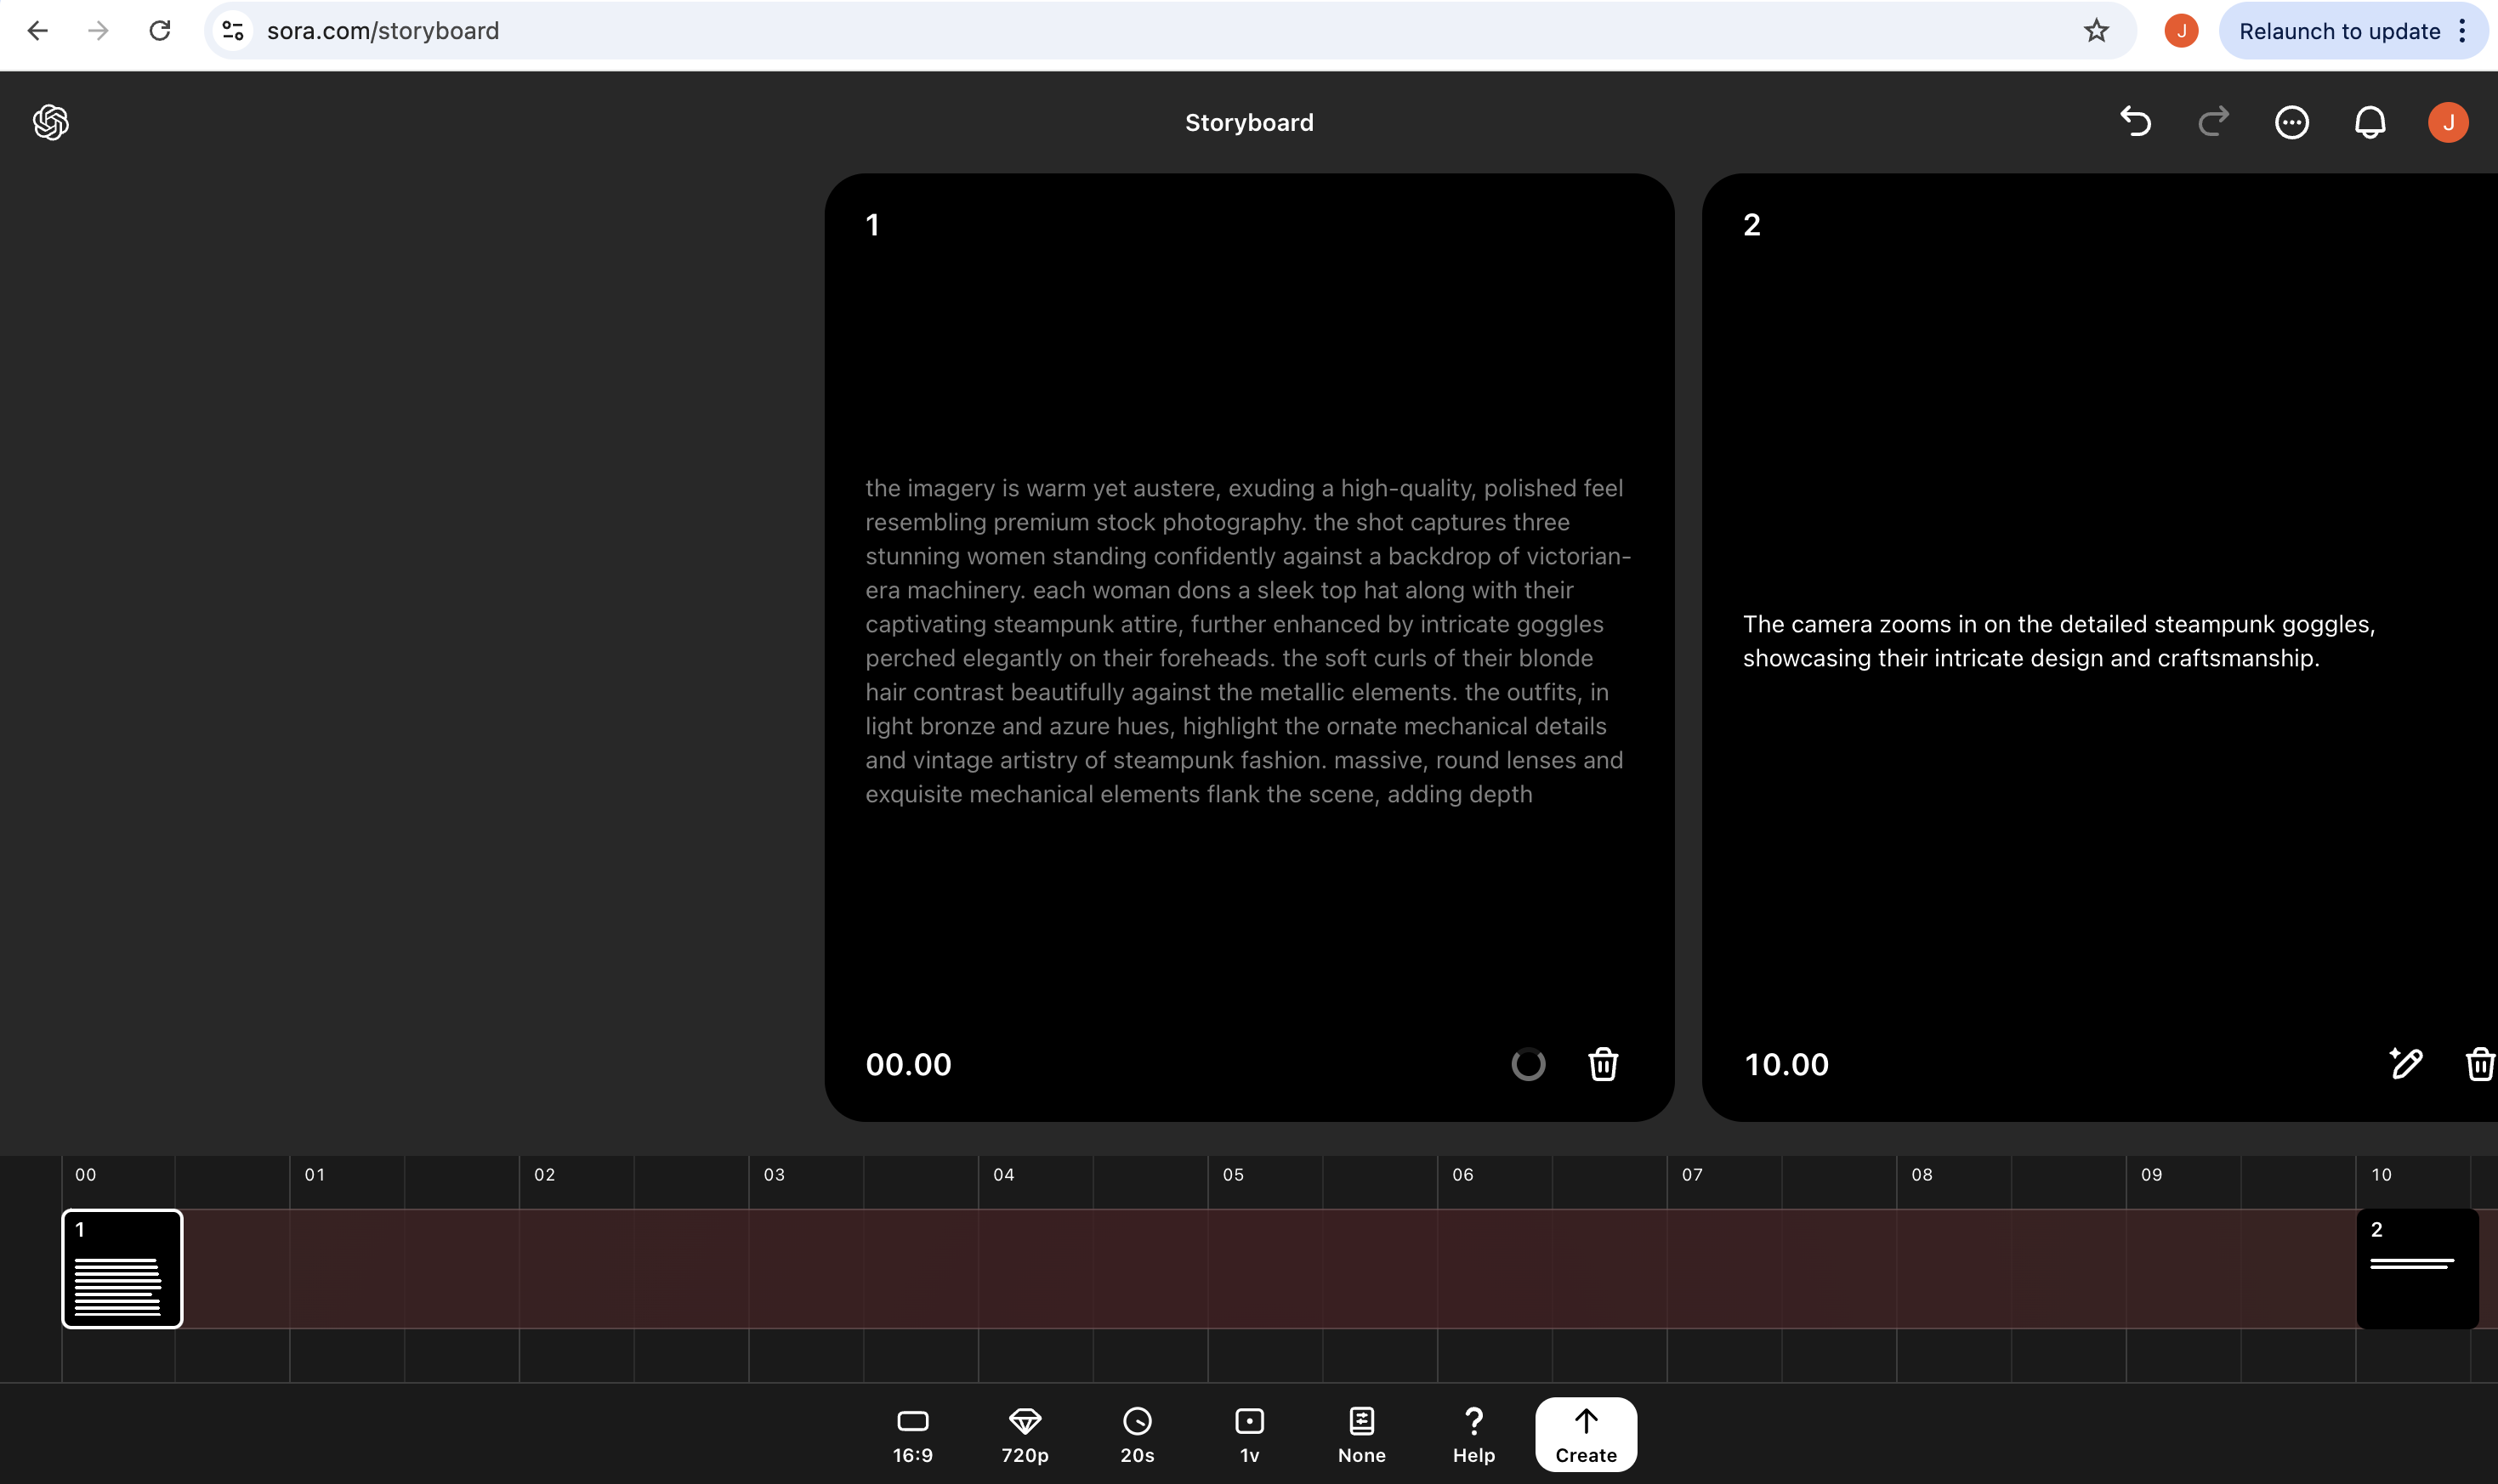Open the three-dots more options menu

pyautogui.click(x=2291, y=122)
